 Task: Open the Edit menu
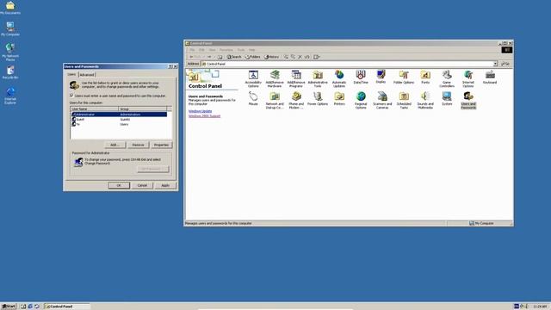tap(201, 50)
